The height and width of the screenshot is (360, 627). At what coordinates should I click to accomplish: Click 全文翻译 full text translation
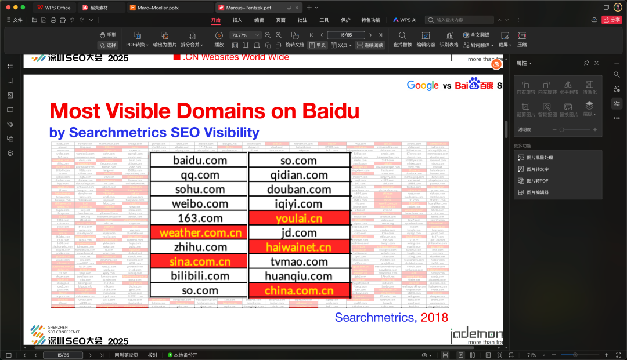coord(476,35)
